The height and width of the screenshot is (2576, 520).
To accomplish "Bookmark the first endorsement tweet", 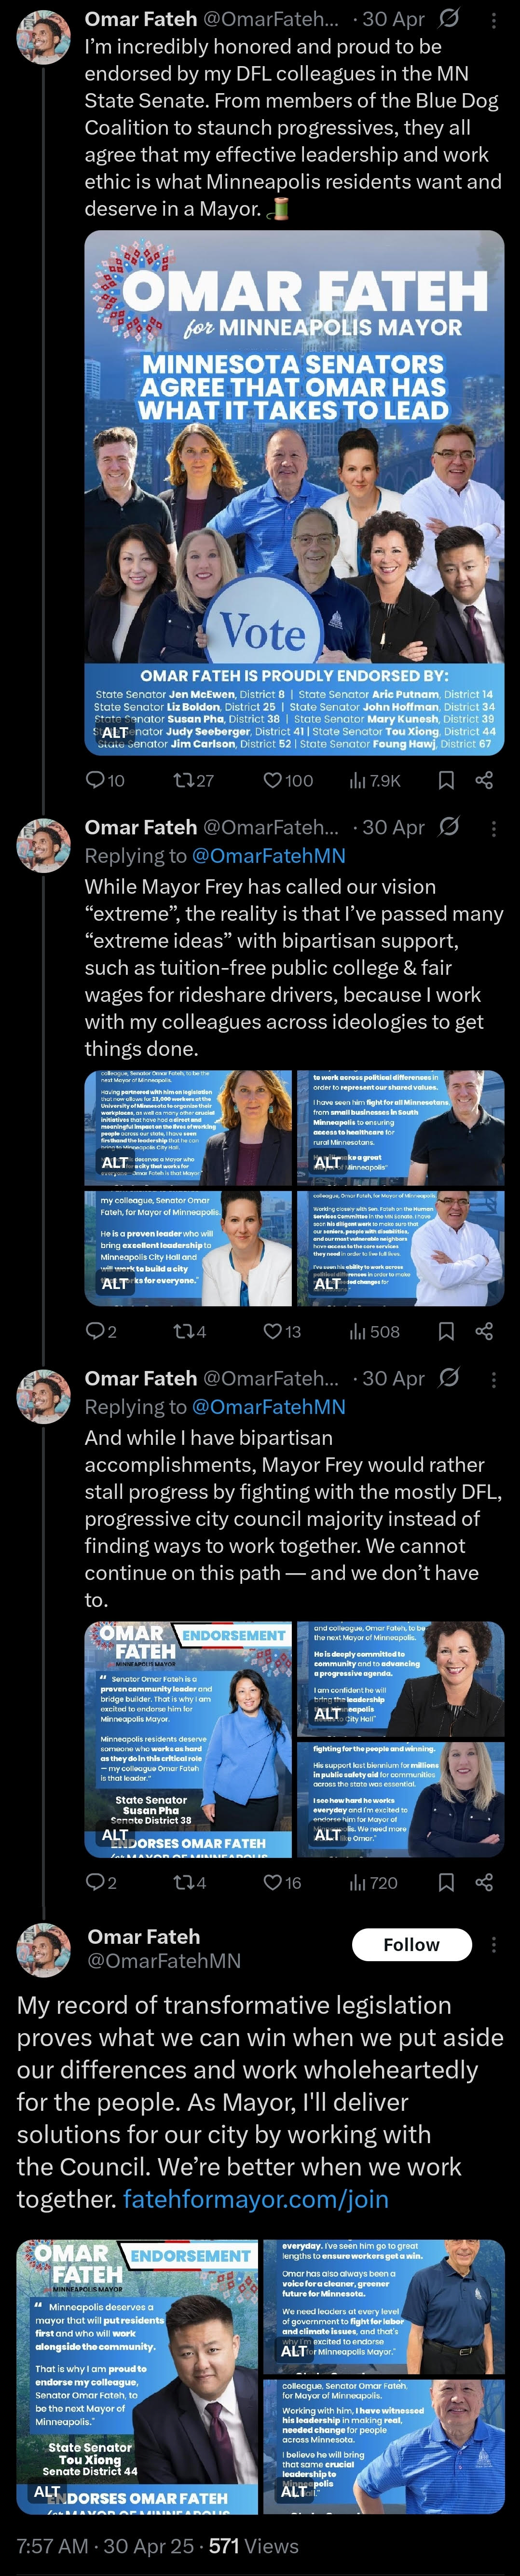I will (x=446, y=780).
